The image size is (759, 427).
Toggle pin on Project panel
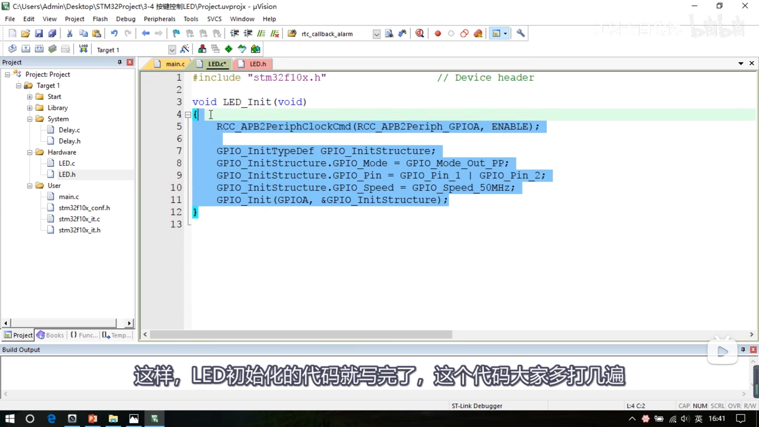pos(119,62)
